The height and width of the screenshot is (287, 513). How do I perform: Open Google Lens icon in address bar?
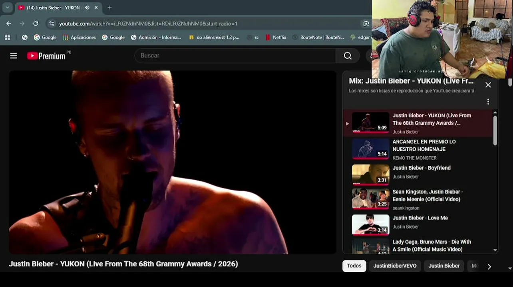[x=366, y=24]
